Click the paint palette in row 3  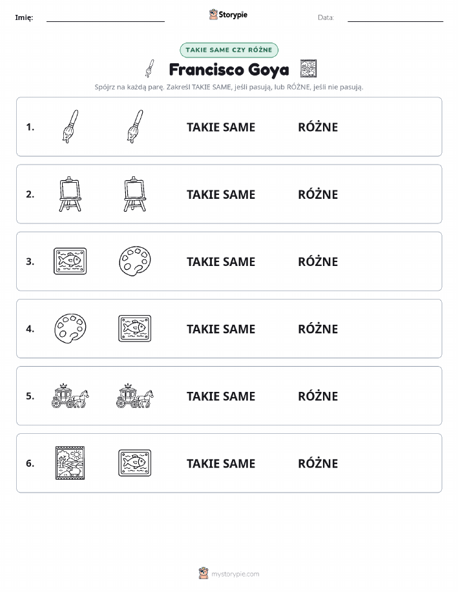(x=135, y=261)
